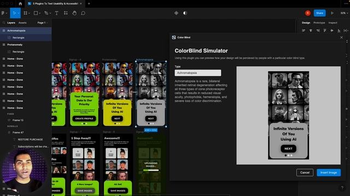Select the Hand tool
Image resolution: width=350 pixels, height=196 pixels.
coord(74,13)
